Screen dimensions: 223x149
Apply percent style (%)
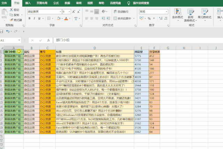149,18
